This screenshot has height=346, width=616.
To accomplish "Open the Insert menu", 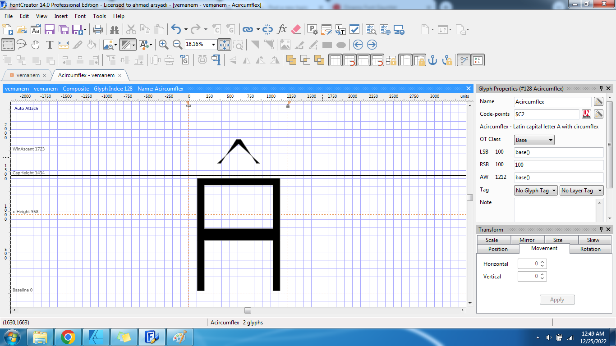I will (61, 16).
